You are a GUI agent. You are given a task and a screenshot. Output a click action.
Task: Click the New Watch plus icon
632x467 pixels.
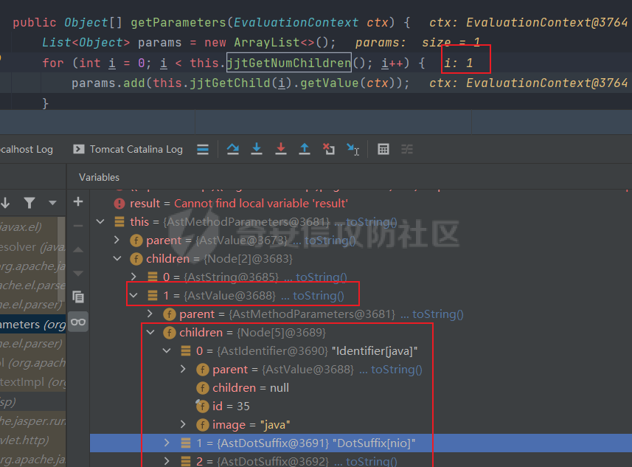point(78,201)
